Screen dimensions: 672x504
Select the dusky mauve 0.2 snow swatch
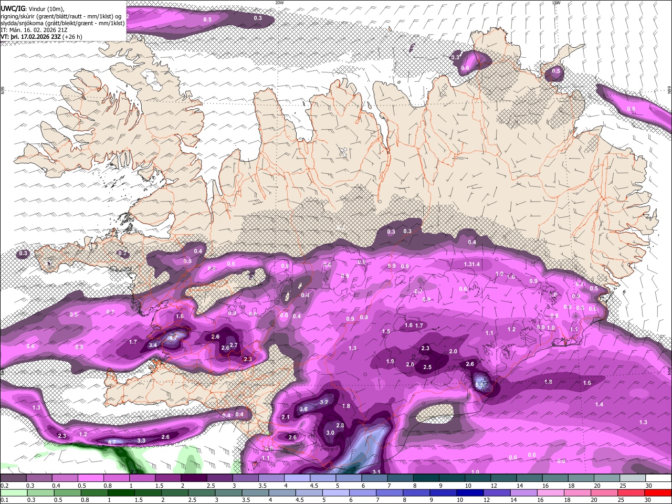pos(14,478)
